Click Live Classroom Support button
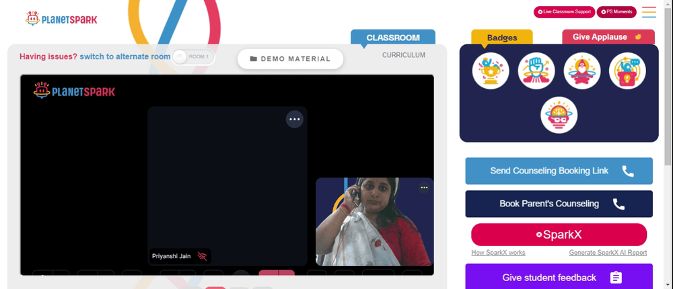Screen dimensions: 673x289 (564, 12)
